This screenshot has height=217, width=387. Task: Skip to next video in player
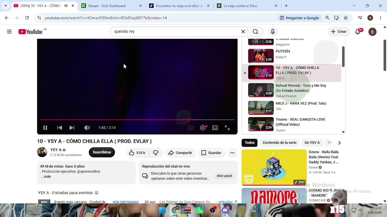72,128
